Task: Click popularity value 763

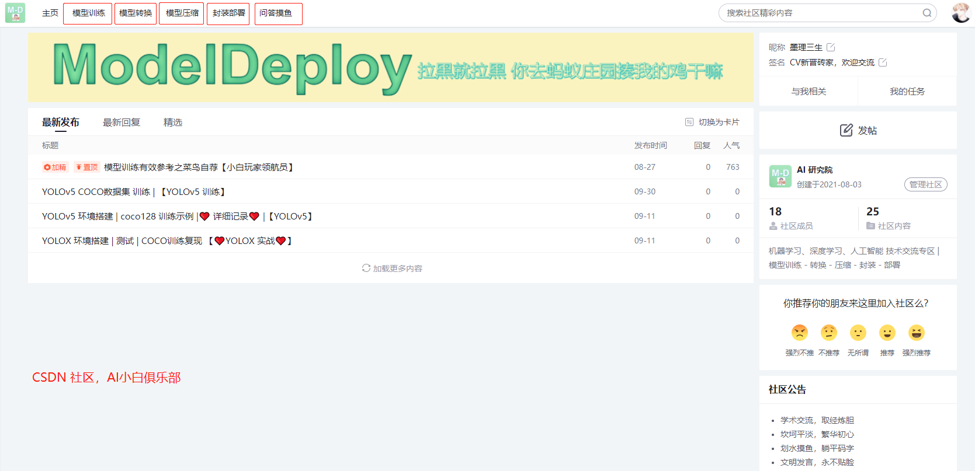Action: tap(733, 167)
